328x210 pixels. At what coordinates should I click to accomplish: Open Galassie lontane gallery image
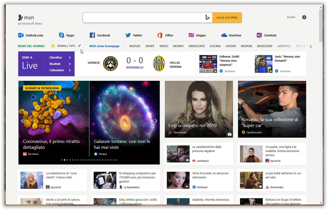[x=125, y=123]
